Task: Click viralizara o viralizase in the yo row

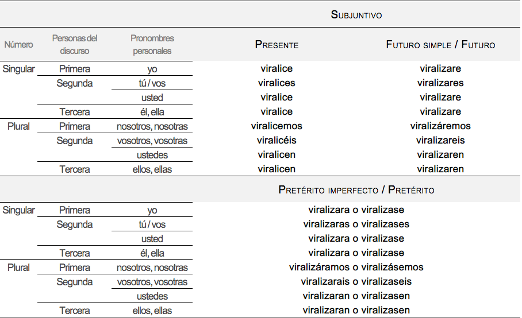Action: [x=356, y=210]
